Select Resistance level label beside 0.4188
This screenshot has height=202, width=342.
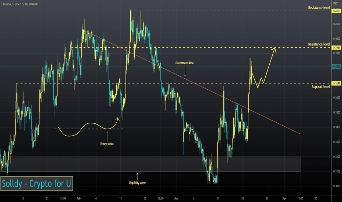point(319,8)
